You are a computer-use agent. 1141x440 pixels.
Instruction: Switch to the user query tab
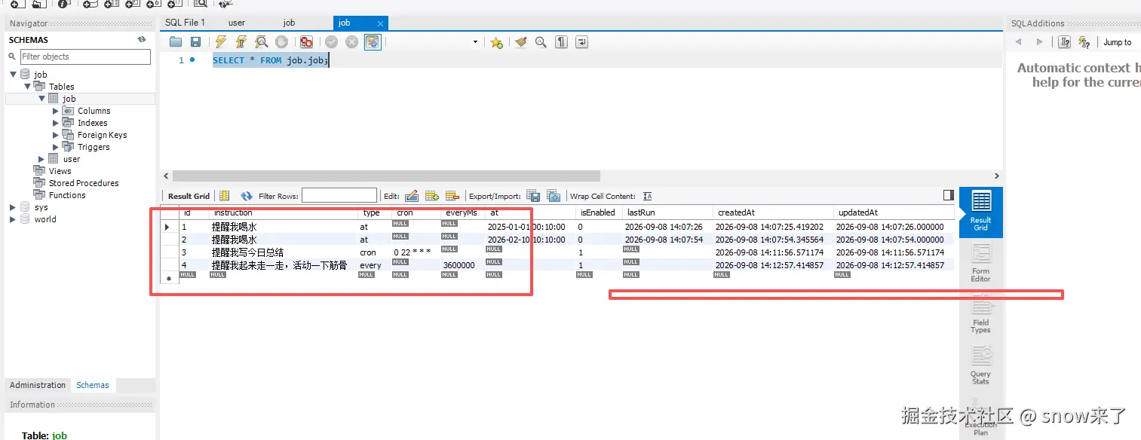237,23
